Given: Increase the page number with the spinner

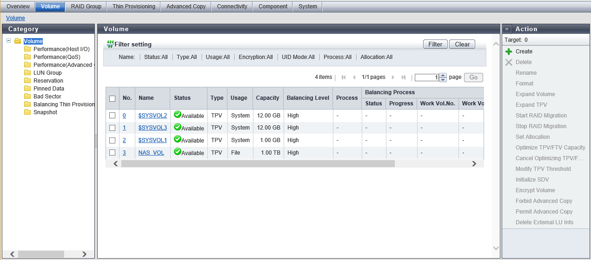Looking at the screenshot, I should (443, 76).
